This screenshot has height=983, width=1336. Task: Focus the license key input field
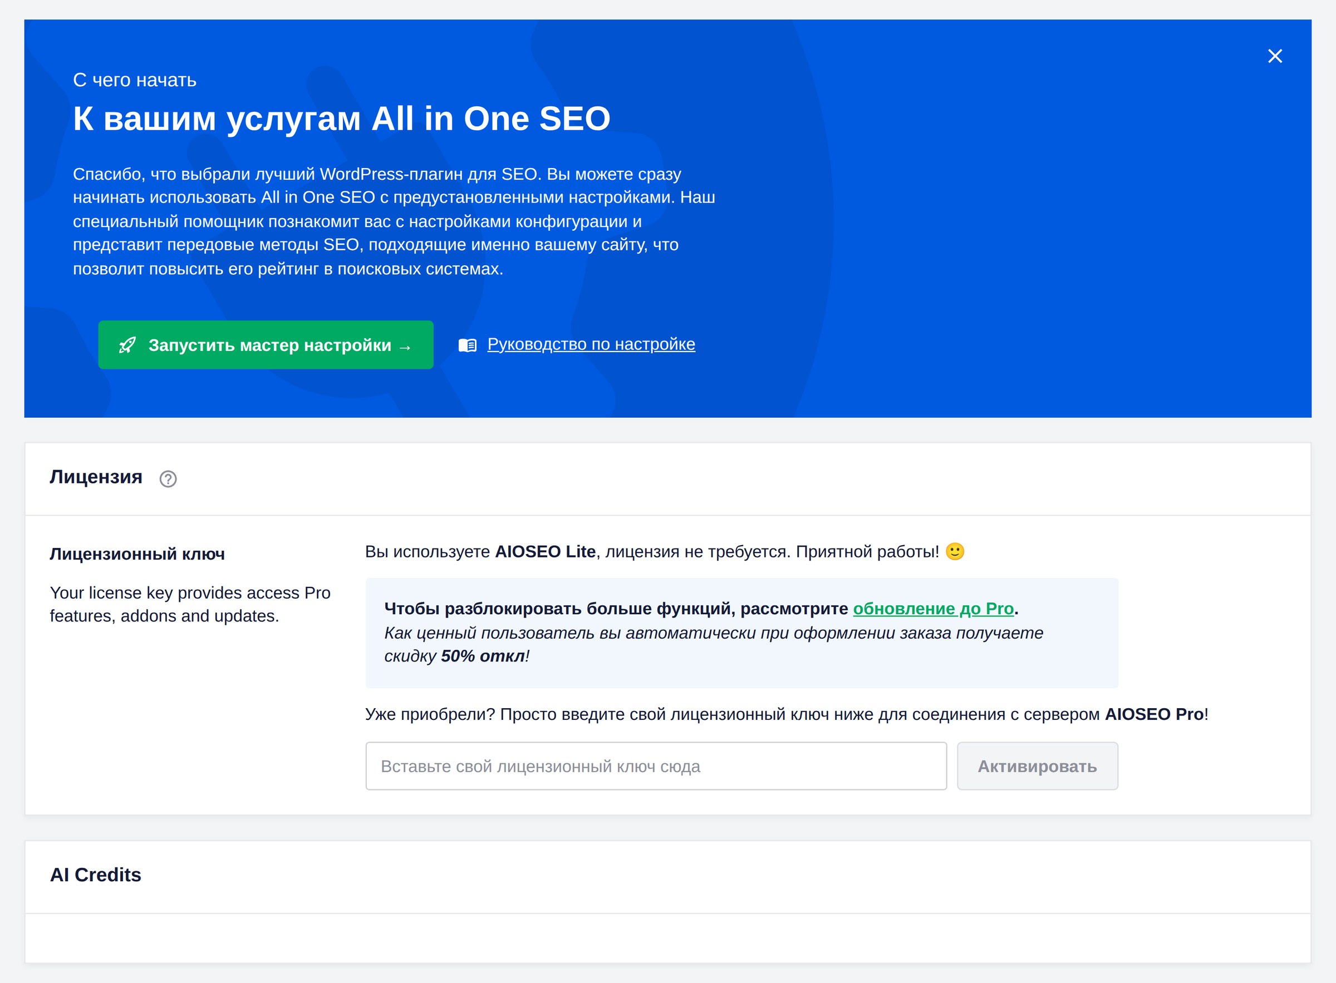click(x=656, y=766)
